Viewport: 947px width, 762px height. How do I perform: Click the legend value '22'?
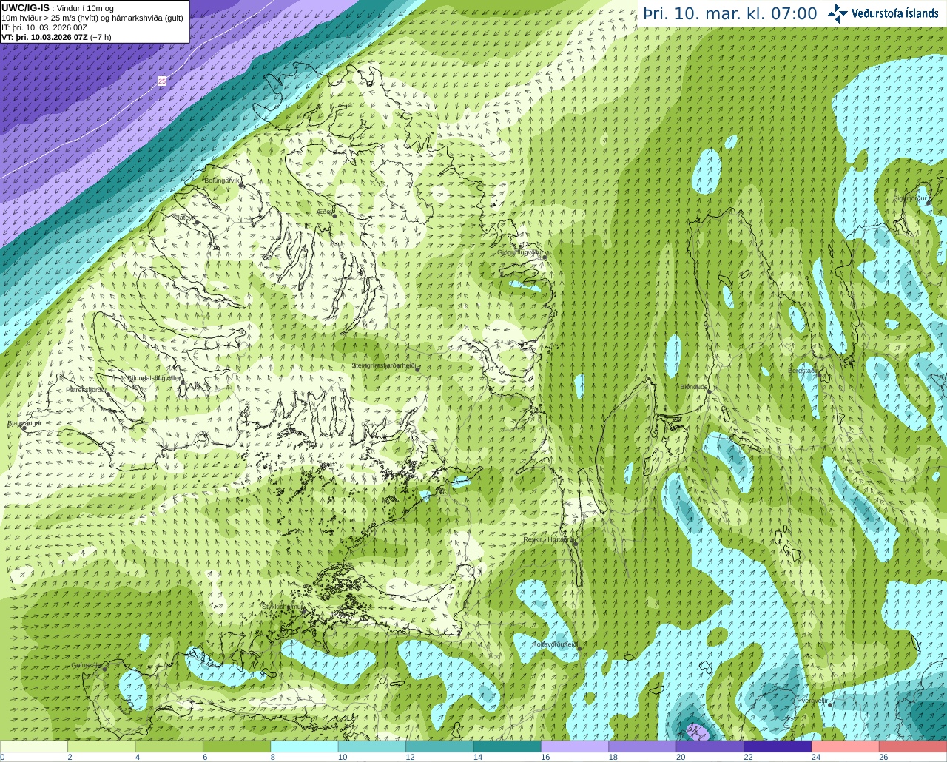748,757
